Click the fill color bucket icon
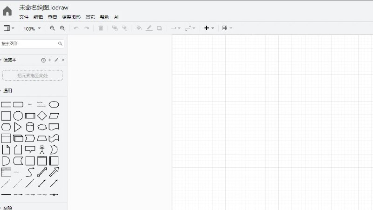The image size is (373, 210). coord(139,28)
